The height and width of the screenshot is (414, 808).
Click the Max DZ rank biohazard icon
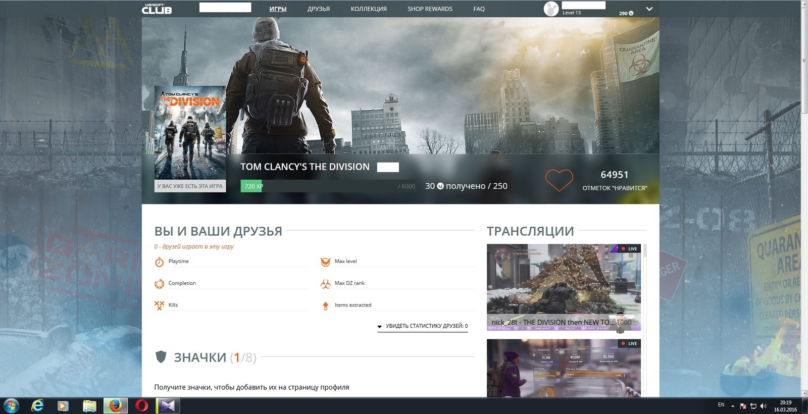point(325,284)
